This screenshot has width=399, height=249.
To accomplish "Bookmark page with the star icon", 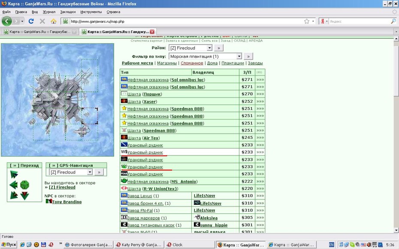I will [307, 21].
